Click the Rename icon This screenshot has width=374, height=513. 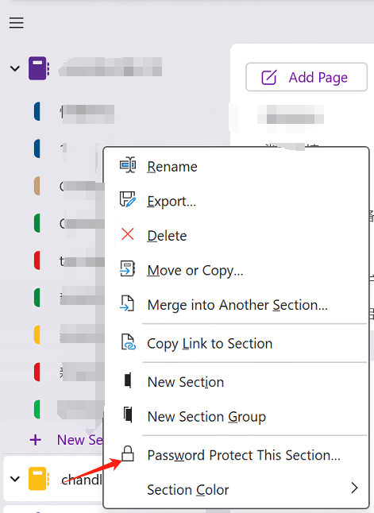(x=128, y=165)
